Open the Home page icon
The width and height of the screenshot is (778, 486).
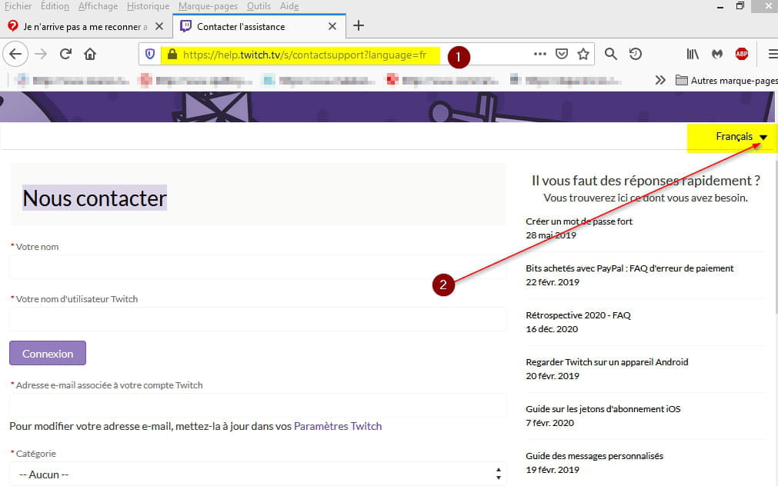[x=90, y=54]
